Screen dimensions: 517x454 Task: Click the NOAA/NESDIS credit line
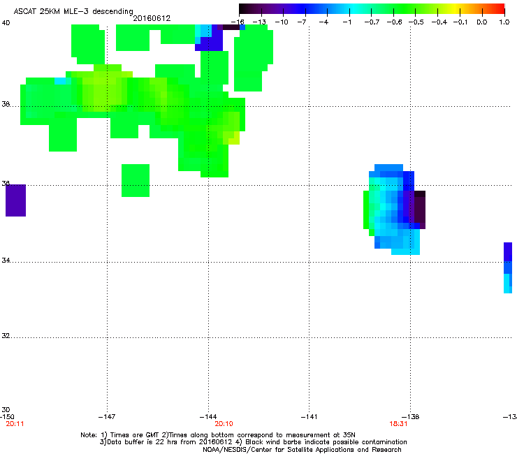pos(302,450)
